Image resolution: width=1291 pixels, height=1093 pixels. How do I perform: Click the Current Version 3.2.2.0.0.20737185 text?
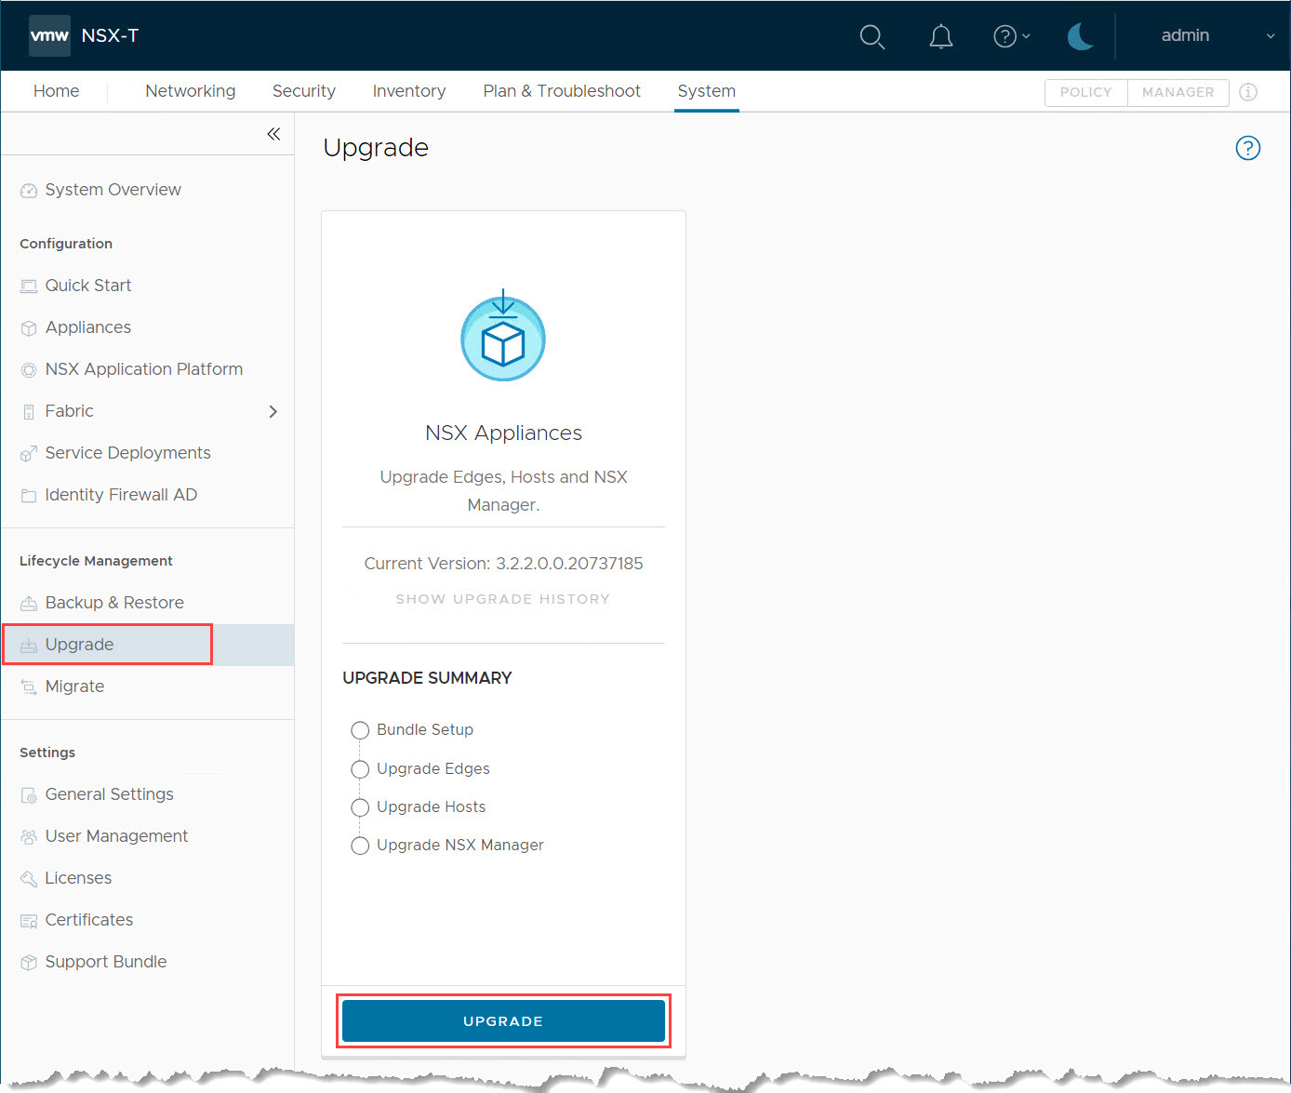503,564
